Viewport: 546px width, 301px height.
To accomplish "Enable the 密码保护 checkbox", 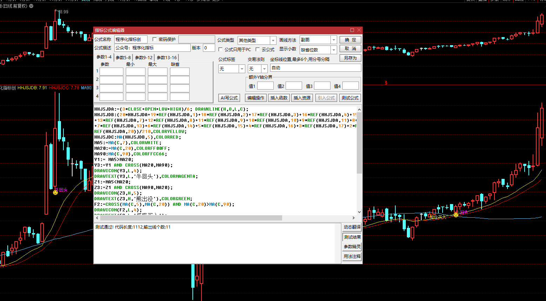I will point(155,40).
